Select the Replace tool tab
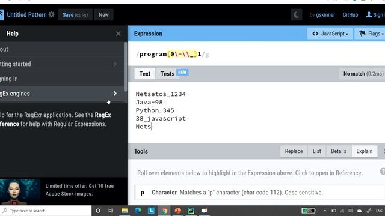 [294, 151]
